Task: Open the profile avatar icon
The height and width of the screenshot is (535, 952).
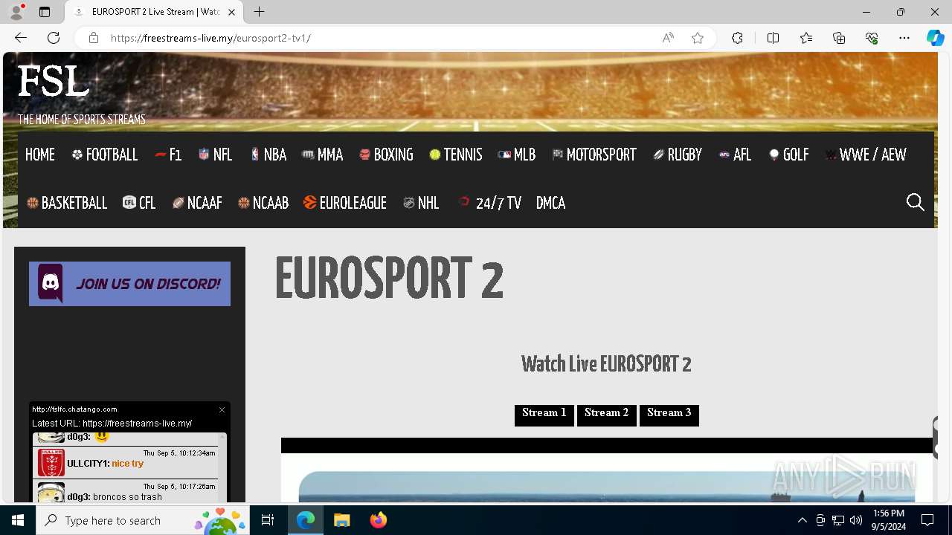Action: 16,12
